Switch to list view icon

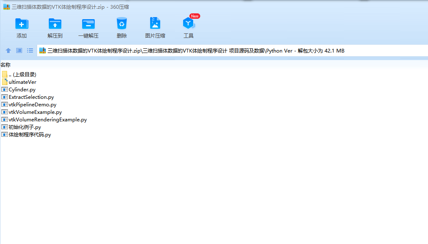tap(30, 50)
